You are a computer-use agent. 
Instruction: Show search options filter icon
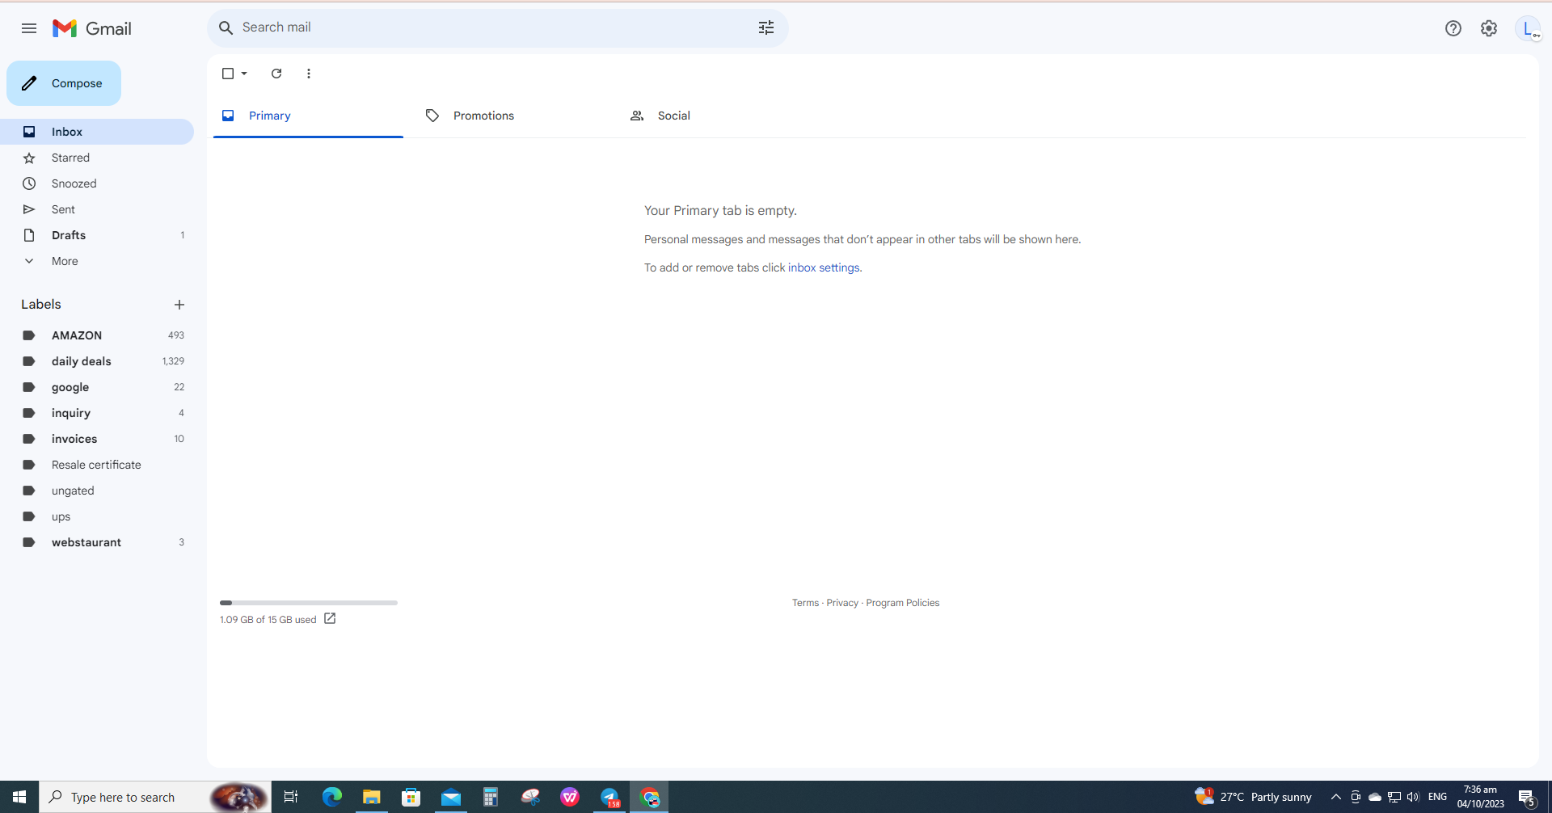click(x=766, y=27)
